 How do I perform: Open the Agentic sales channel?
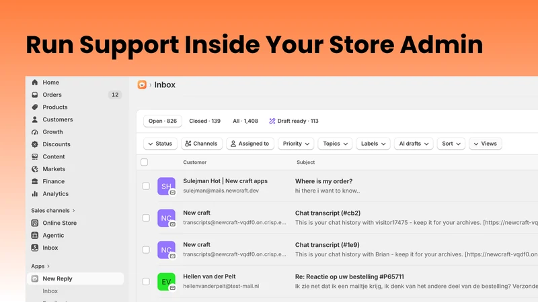click(53, 236)
